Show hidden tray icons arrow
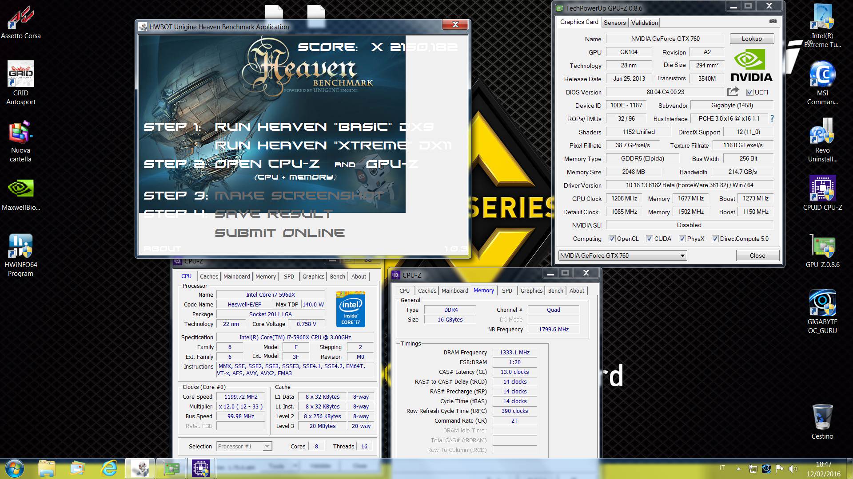 click(x=738, y=468)
